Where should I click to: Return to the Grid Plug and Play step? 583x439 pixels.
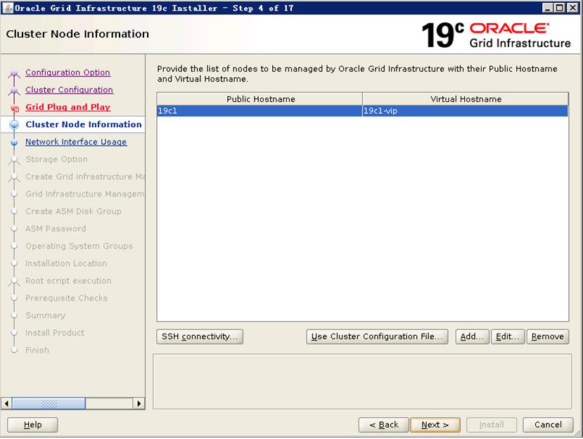[68, 107]
